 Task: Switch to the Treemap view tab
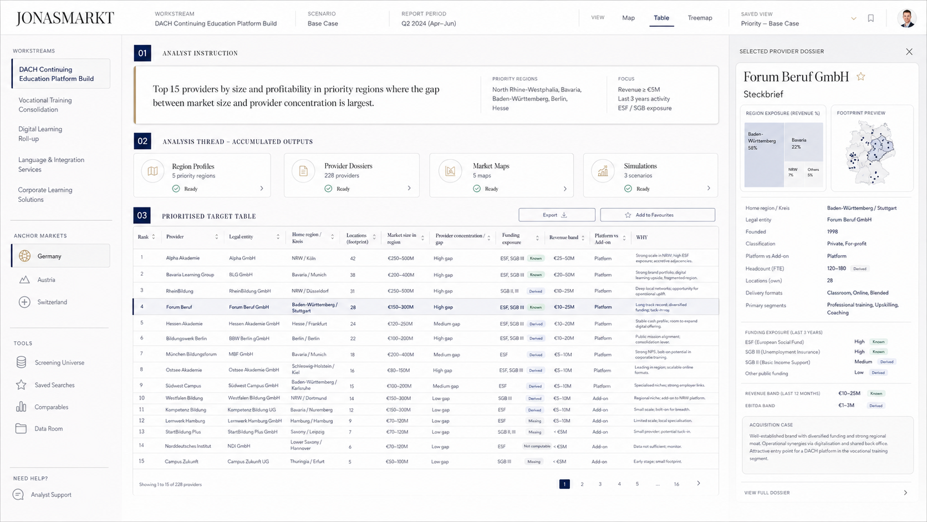click(700, 18)
